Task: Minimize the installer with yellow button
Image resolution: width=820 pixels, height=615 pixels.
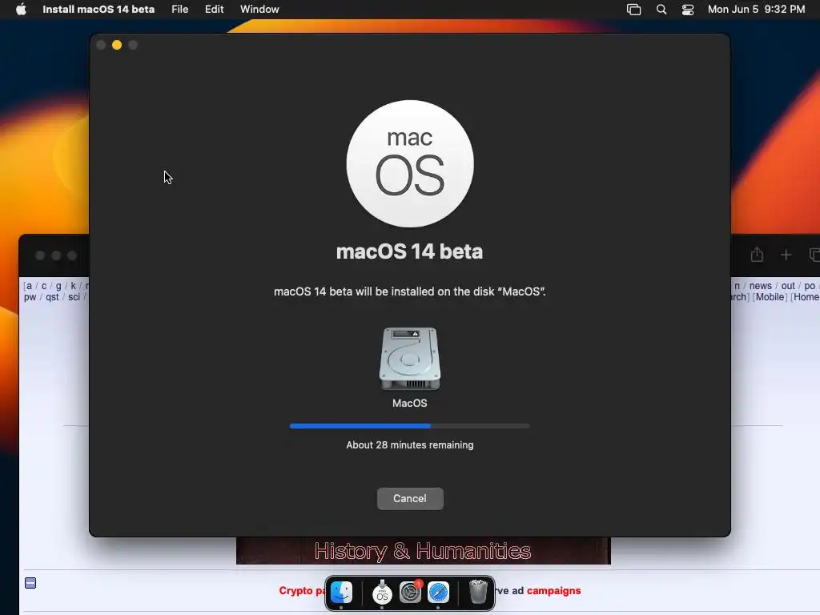Action: click(x=117, y=45)
